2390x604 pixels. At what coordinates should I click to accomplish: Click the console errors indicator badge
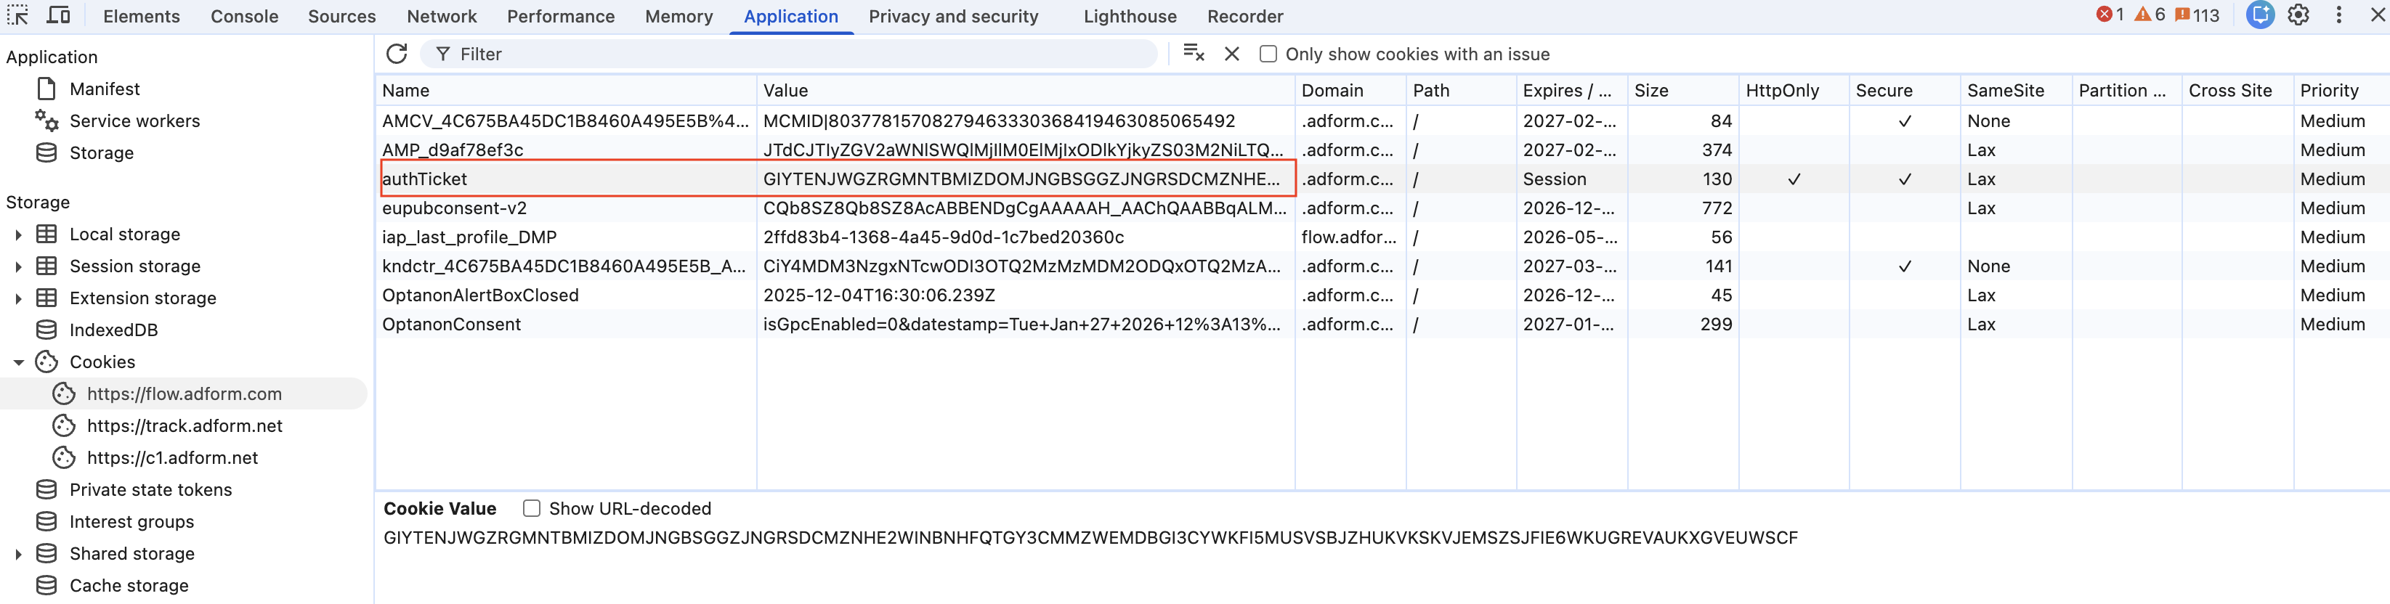pyautogui.click(x=2106, y=15)
